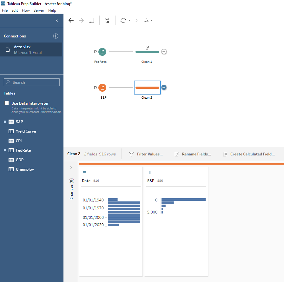Select the Date field header name

tap(86, 181)
